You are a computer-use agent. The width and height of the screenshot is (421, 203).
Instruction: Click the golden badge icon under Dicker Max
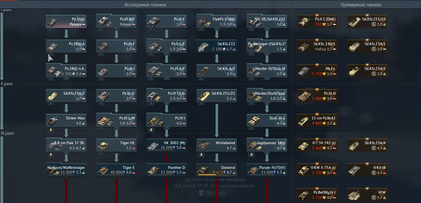51,130
